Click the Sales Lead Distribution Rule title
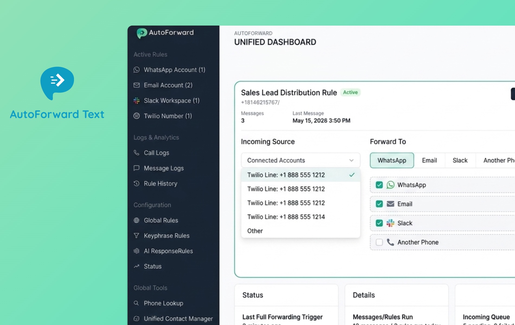This screenshot has width=515, height=325. point(289,93)
